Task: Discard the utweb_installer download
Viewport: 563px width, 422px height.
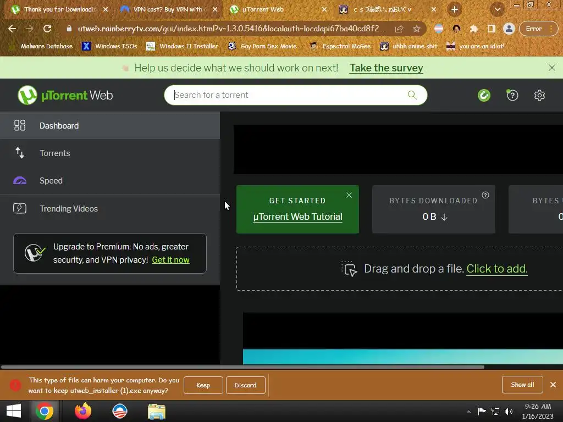Action: (246, 385)
